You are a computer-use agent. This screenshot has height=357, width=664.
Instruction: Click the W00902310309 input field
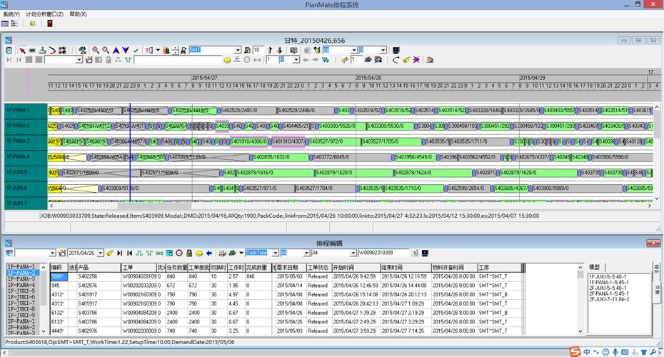click(383, 253)
